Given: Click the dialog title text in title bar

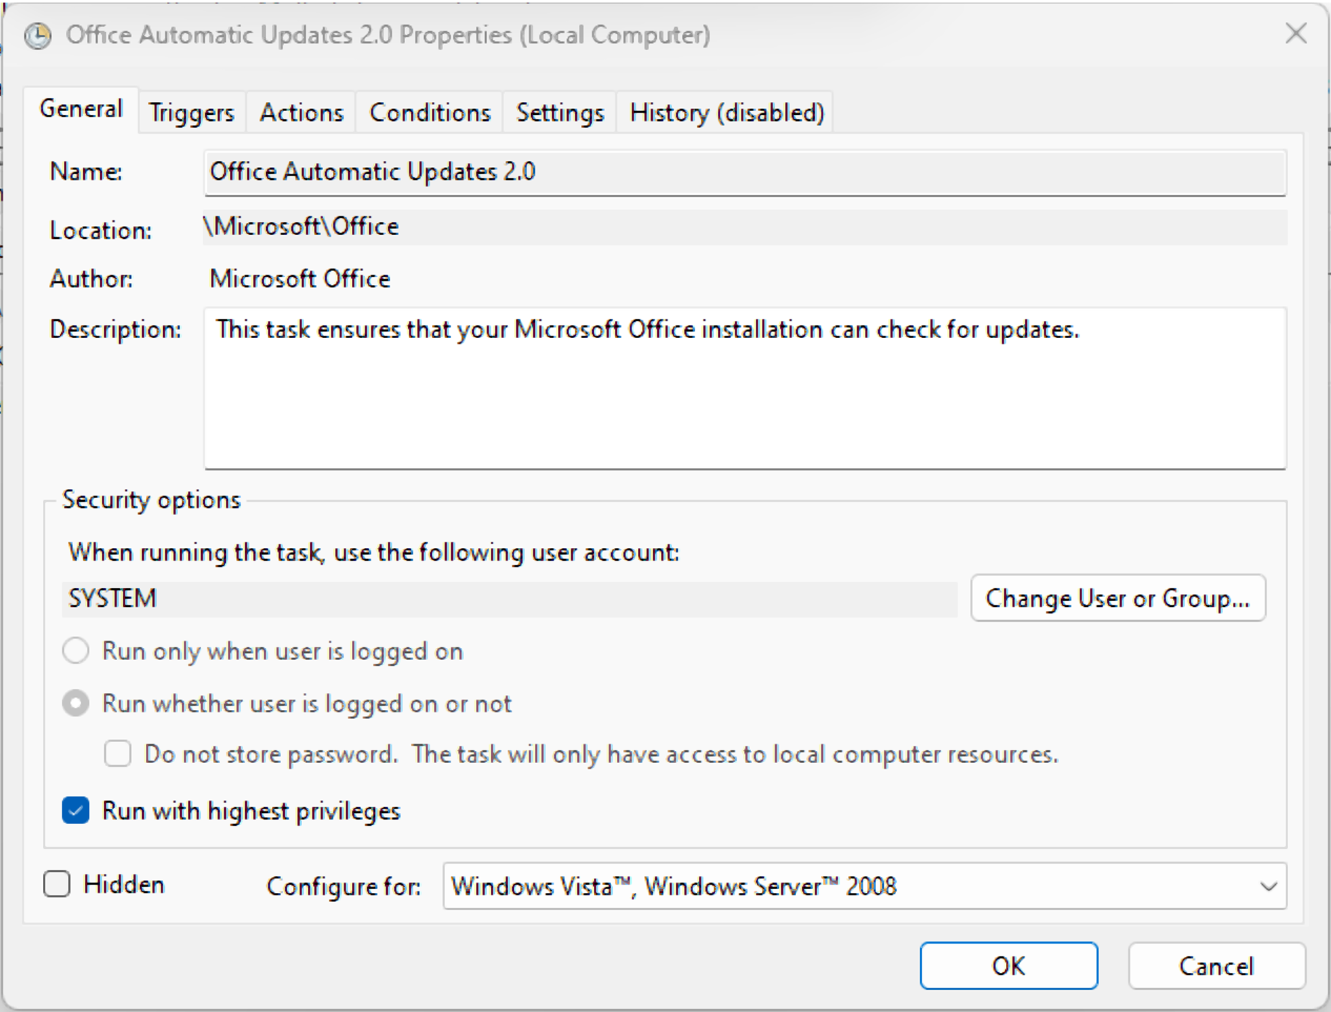Looking at the screenshot, I should pyautogui.click(x=388, y=35).
